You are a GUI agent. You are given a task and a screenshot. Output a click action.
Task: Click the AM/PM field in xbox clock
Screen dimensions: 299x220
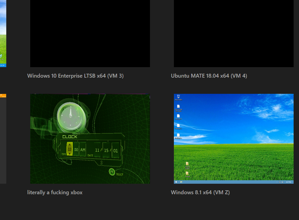pyautogui.click(x=83, y=149)
